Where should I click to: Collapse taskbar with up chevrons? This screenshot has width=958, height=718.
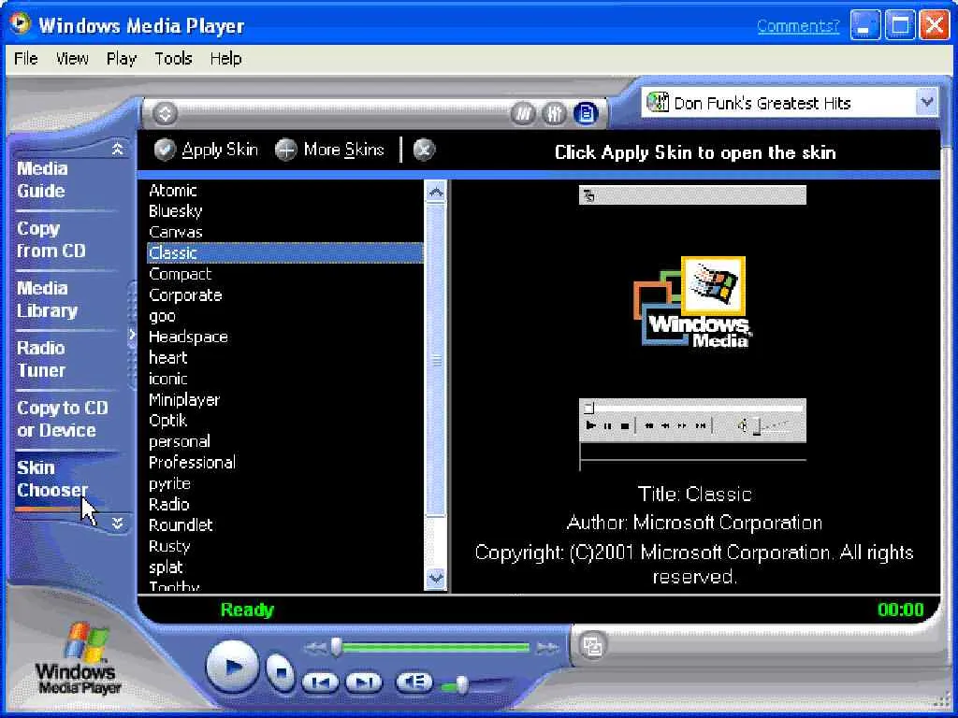pos(117,149)
